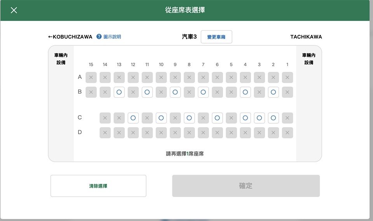
Task: Click the 確定 confirm button
Action: (246, 186)
